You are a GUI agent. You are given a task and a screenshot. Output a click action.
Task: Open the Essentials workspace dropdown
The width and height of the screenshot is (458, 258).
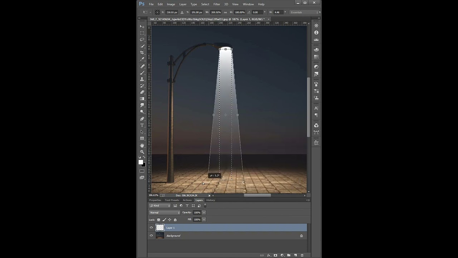coord(304,12)
